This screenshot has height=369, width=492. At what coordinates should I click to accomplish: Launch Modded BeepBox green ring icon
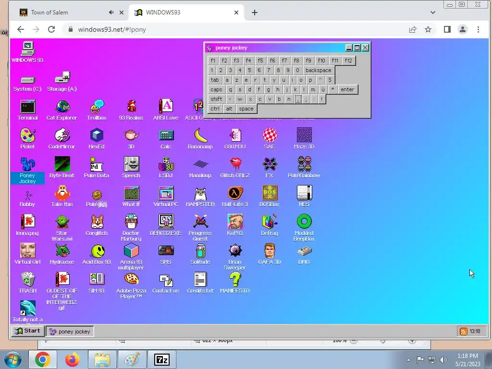[304, 227]
